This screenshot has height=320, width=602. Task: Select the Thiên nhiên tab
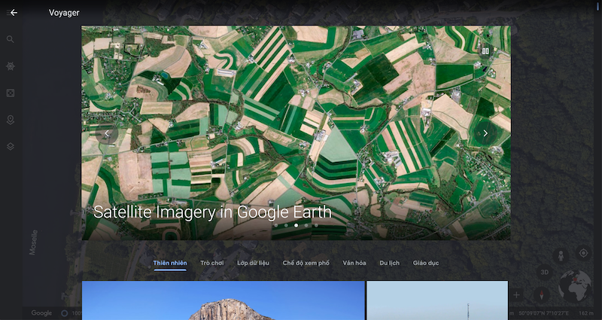[169, 263]
